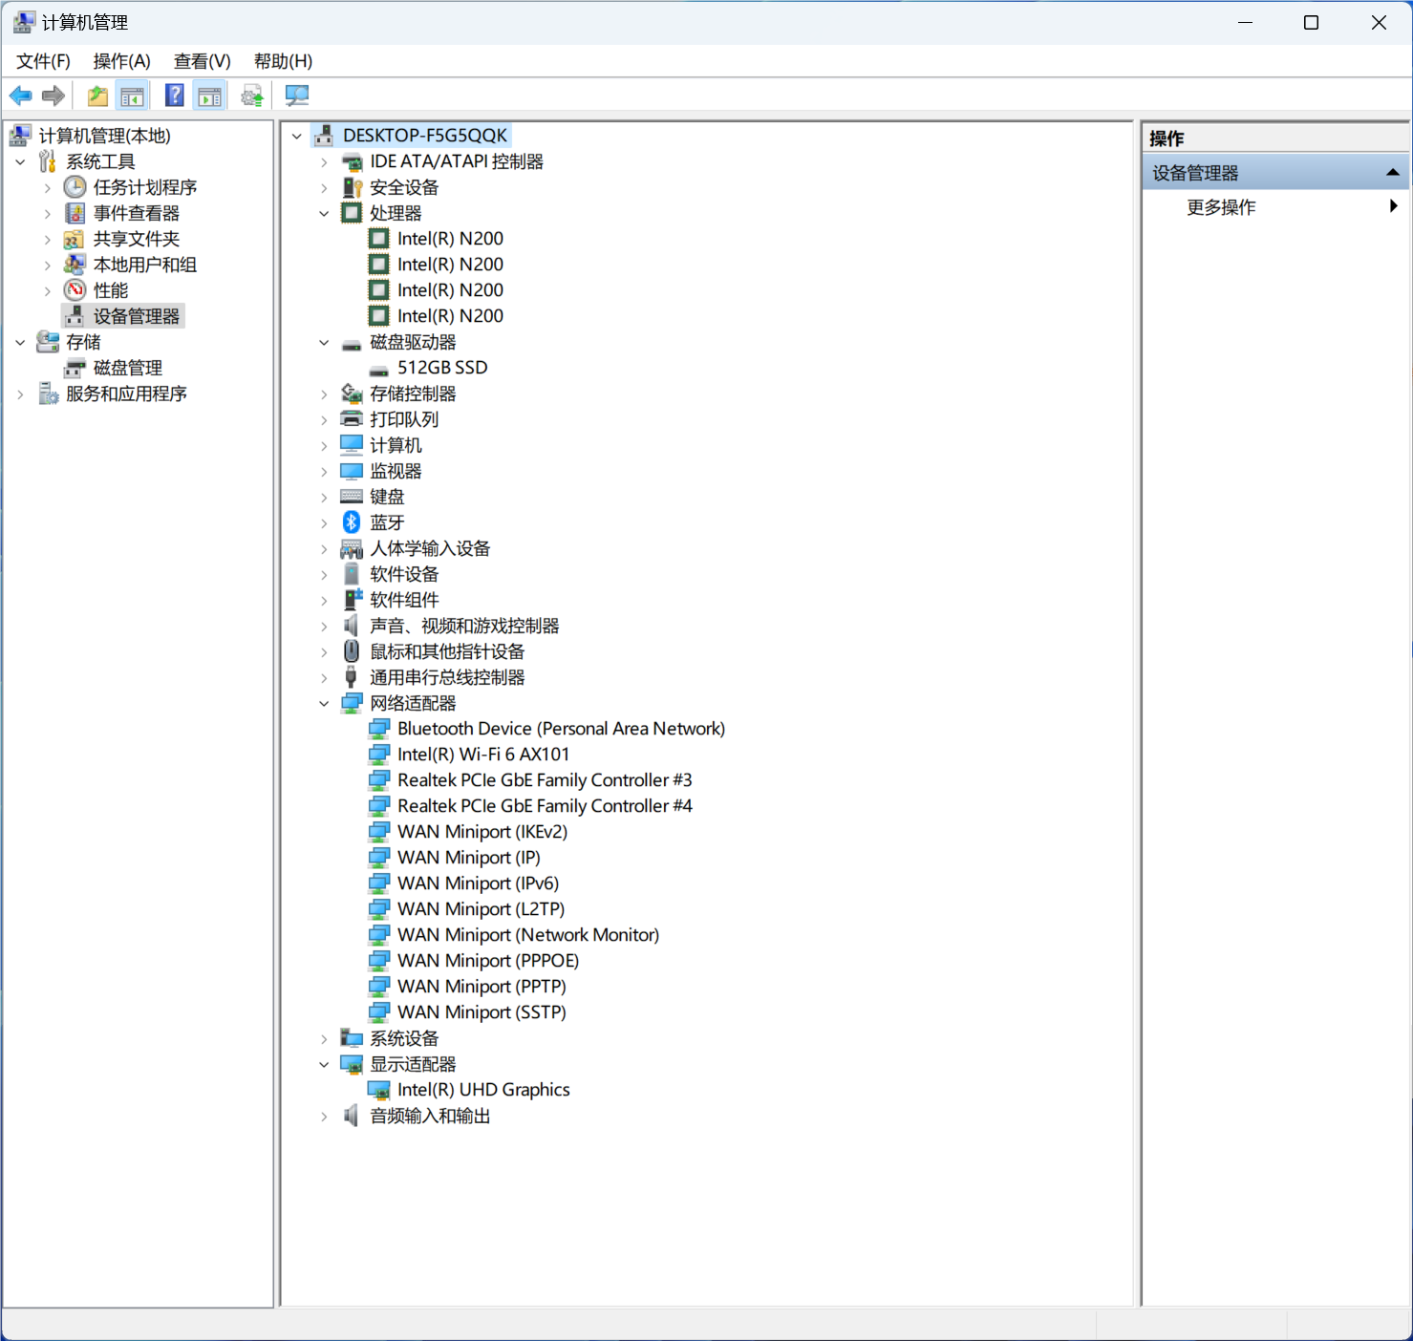Select the 512GB SSD disk drive
The width and height of the screenshot is (1413, 1341).
coord(441,368)
